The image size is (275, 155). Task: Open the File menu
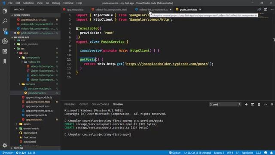click(10, 3)
